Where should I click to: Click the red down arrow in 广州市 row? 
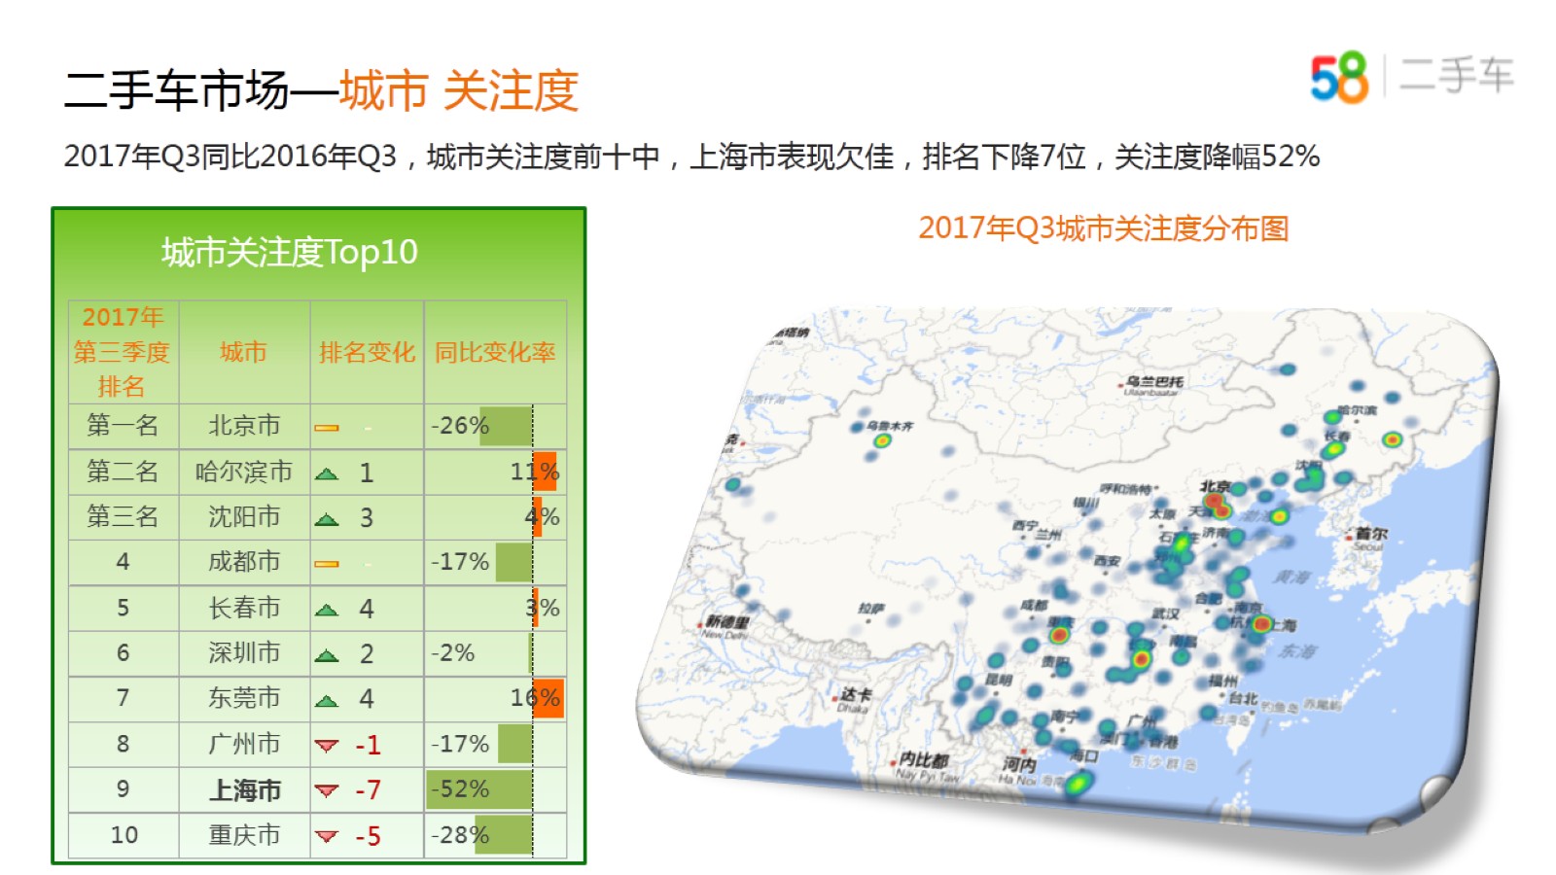[327, 746]
